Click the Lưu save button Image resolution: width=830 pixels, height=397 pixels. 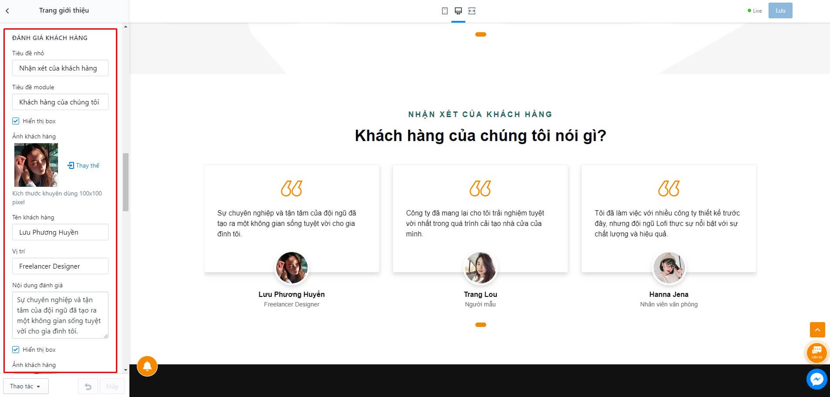pyautogui.click(x=780, y=10)
